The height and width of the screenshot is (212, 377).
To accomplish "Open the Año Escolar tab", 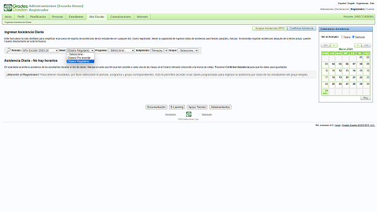I will coord(97,17).
